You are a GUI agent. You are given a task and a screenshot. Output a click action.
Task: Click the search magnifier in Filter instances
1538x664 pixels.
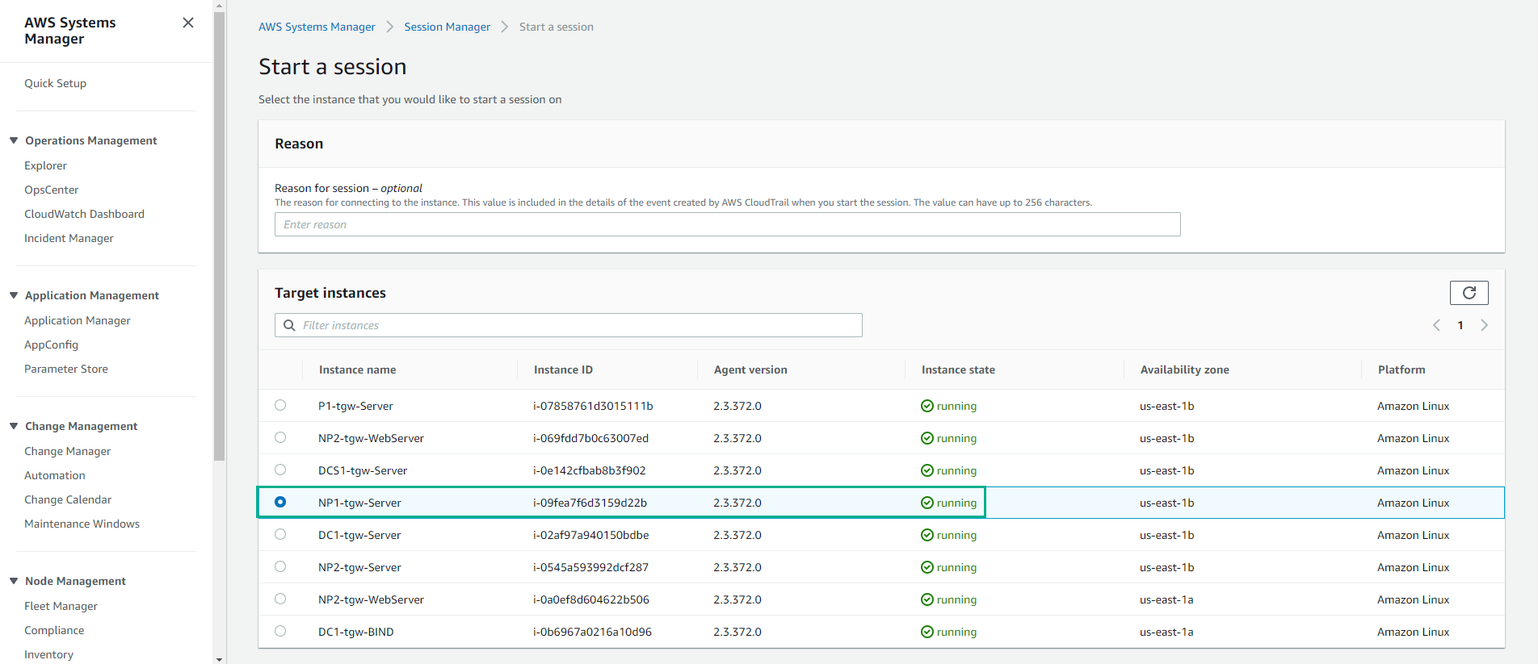point(289,325)
